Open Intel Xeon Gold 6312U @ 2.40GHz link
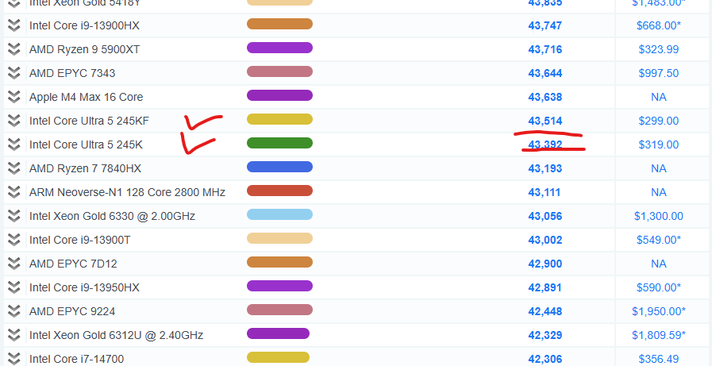Image resolution: width=712 pixels, height=366 pixels. (x=116, y=336)
